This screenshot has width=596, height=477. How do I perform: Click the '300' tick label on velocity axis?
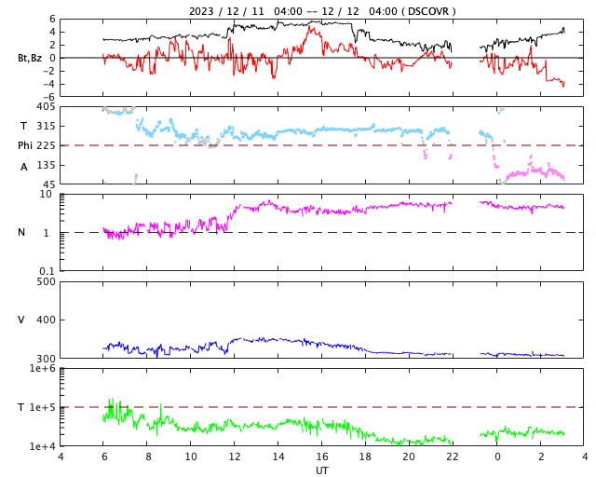point(46,359)
